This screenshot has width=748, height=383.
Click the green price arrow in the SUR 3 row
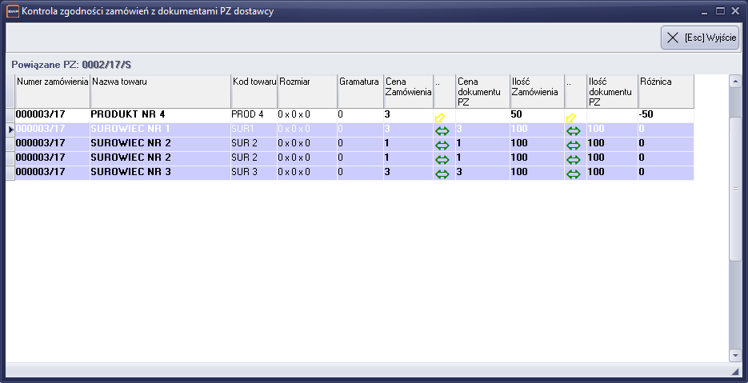tap(442, 174)
